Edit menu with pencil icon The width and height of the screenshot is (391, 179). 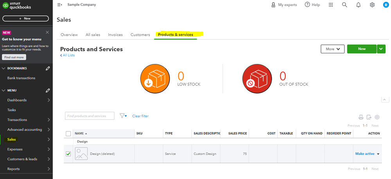click(x=48, y=90)
